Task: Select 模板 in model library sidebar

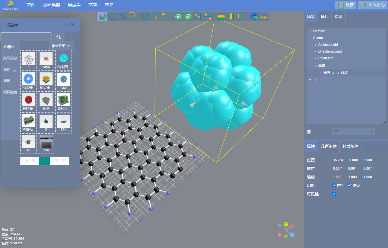Action: pyautogui.click(x=7, y=81)
